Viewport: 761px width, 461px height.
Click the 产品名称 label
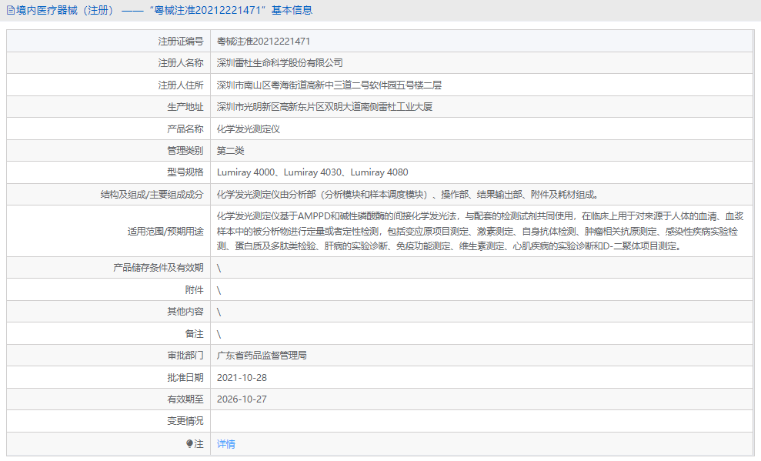[185, 129]
